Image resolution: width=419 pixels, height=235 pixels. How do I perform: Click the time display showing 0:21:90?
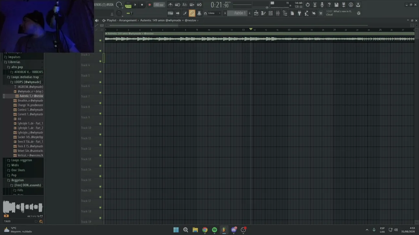coord(220,5)
